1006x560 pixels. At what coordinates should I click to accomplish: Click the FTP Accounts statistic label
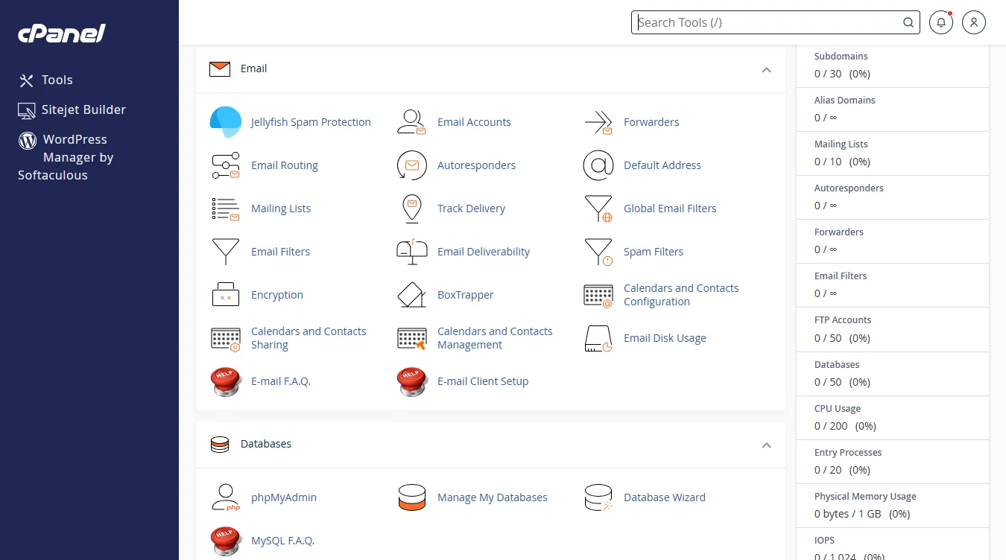pos(843,320)
